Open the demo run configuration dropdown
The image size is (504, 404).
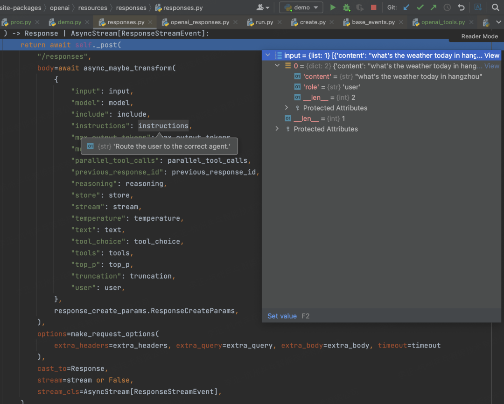coord(301,7)
